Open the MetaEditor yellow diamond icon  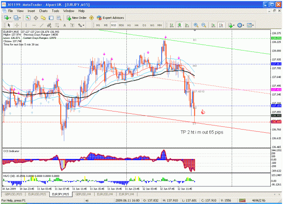[91, 18]
